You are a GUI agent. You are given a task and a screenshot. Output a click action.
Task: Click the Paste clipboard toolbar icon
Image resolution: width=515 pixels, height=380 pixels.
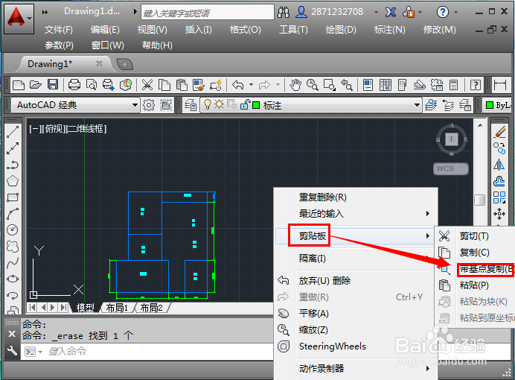pyautogui.click(x=182, y=85)
